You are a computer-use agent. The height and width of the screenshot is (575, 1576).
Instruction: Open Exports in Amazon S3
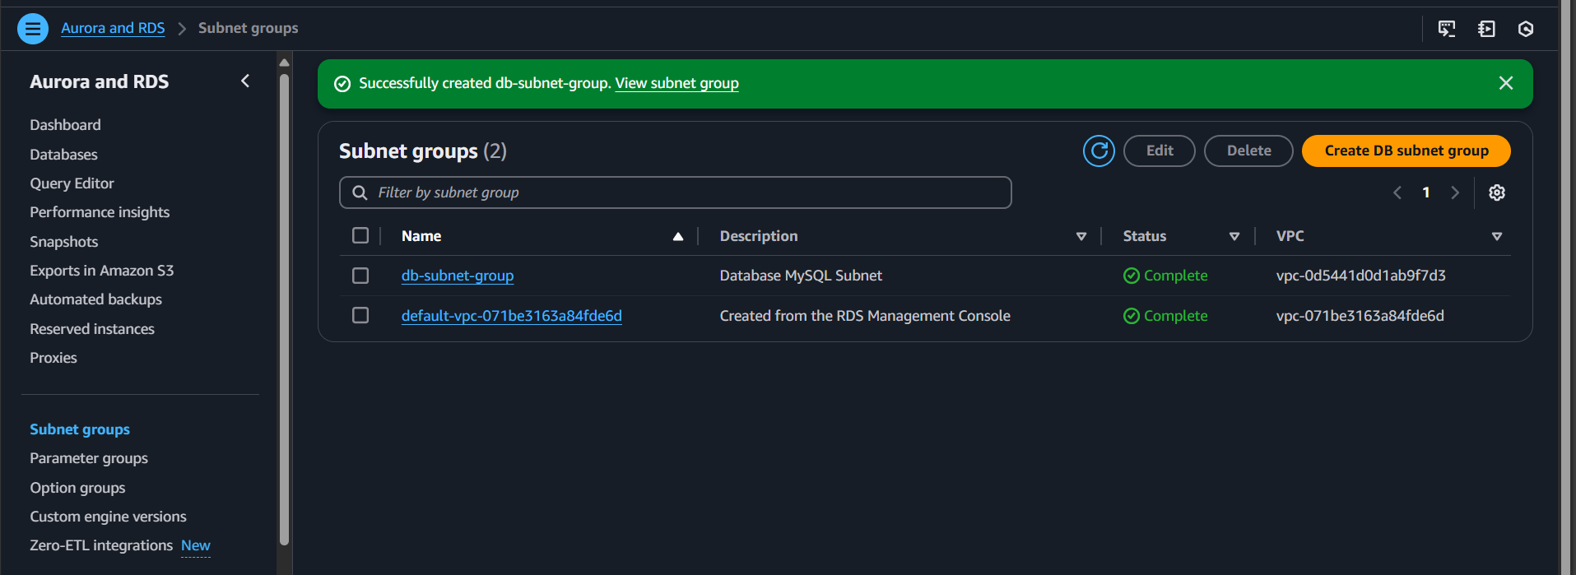101,271
